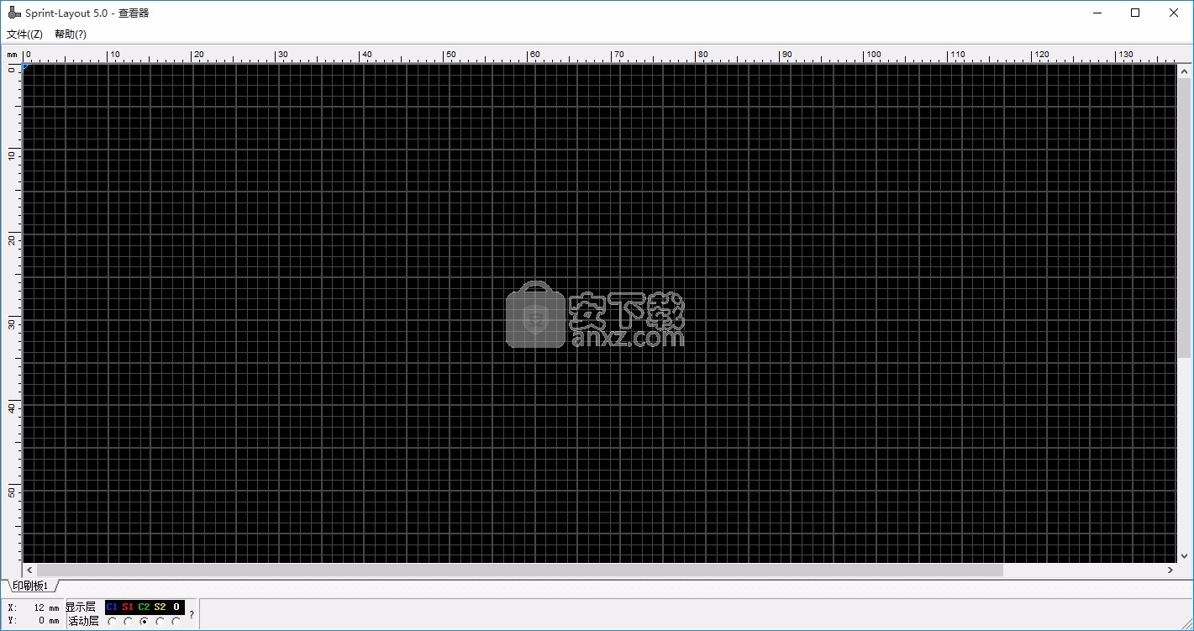Click the vertical scrollbar thumb
The height and width of the screenshot is (631, 1194).
tap(1185, 218)
